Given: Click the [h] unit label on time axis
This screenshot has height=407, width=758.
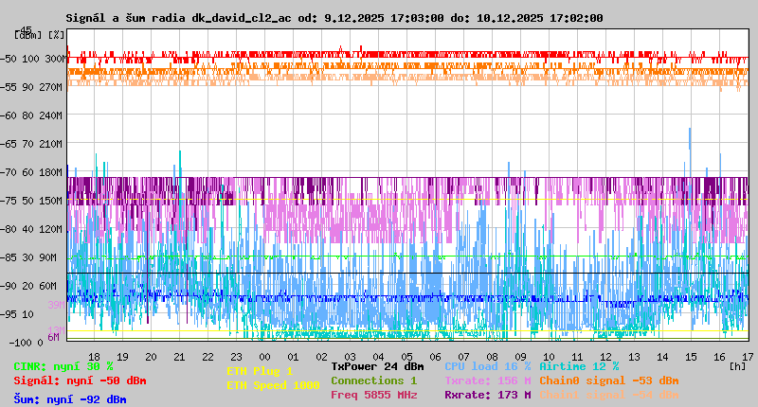Looking at the screenshot, I should [x=738, y=366].
